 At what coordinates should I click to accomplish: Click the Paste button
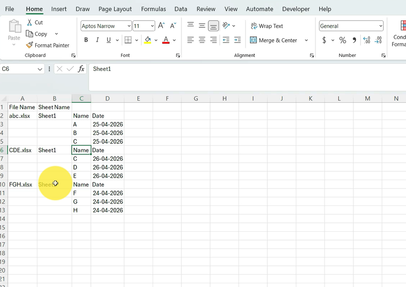tap(14, 30)
